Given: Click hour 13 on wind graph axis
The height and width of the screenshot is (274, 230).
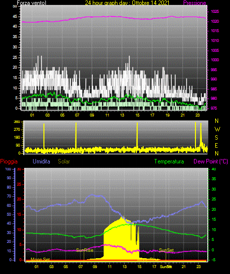Looking at the screenshot, I should click(122, 115).
